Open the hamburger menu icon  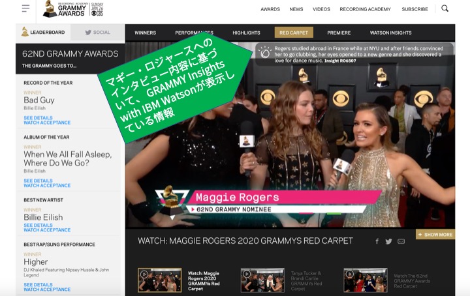[25, 8]
